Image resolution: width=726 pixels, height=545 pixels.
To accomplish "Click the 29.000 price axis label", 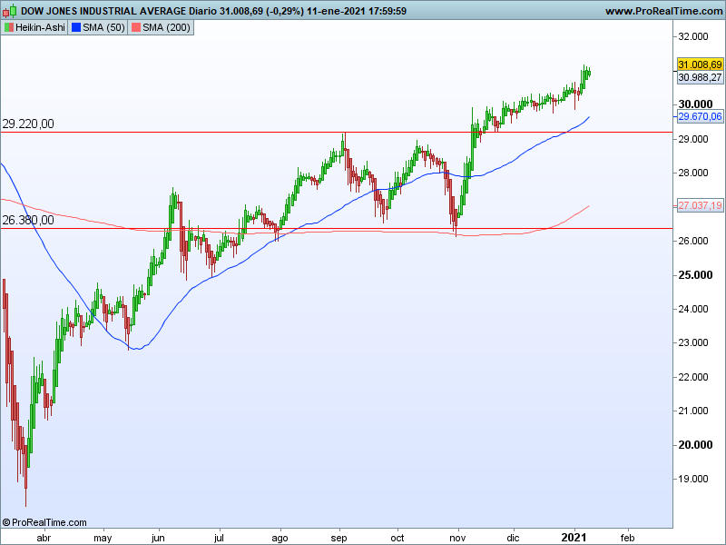I will [x=693, y=139].
